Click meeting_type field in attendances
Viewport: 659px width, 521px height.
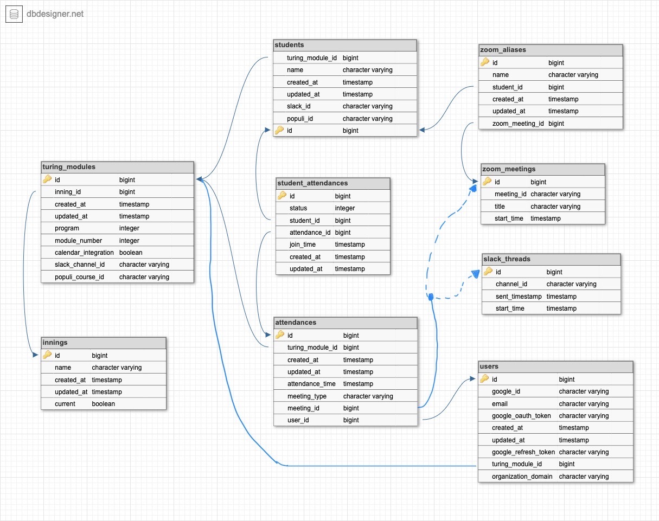pyautogui.click(x=346, y=396)
